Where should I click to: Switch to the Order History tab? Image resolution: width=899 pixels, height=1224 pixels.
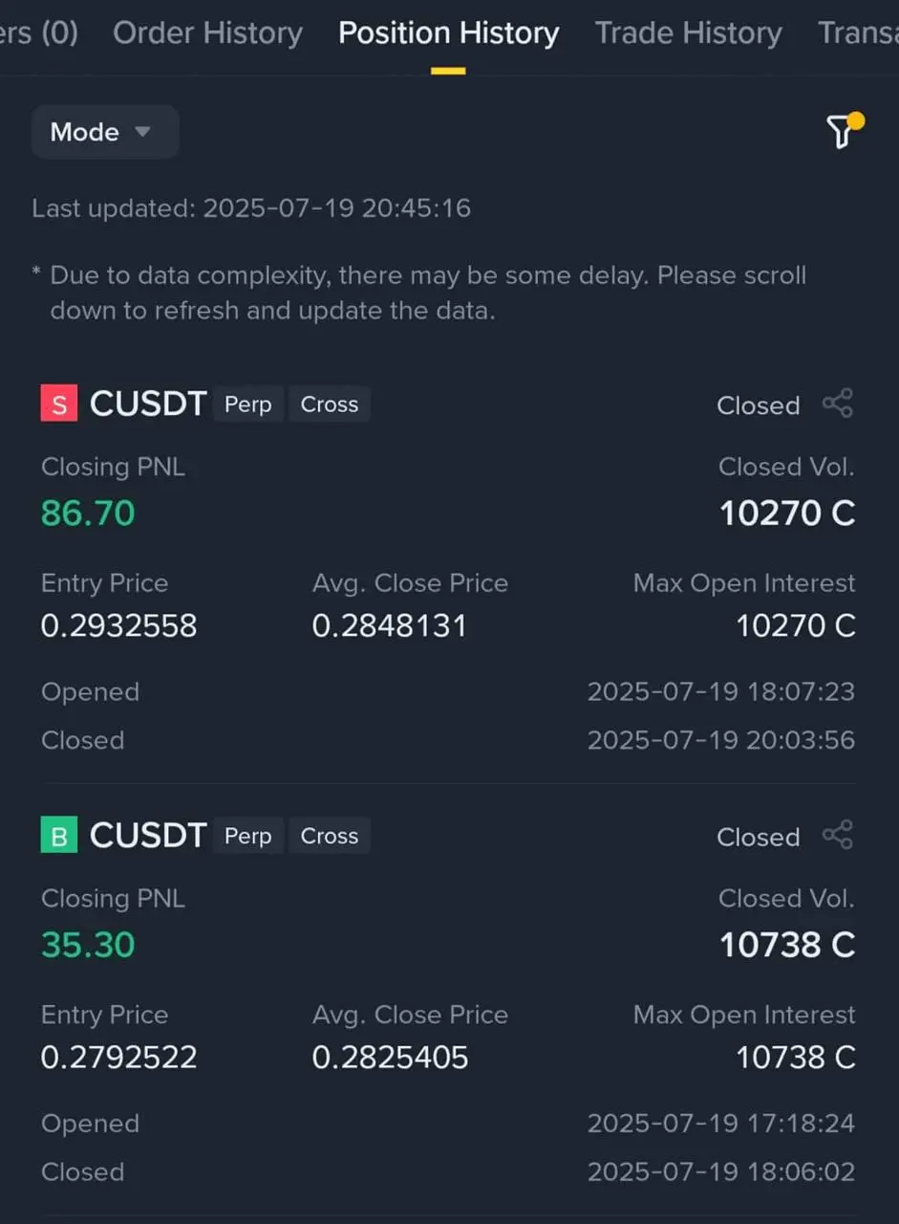point(207,33)
